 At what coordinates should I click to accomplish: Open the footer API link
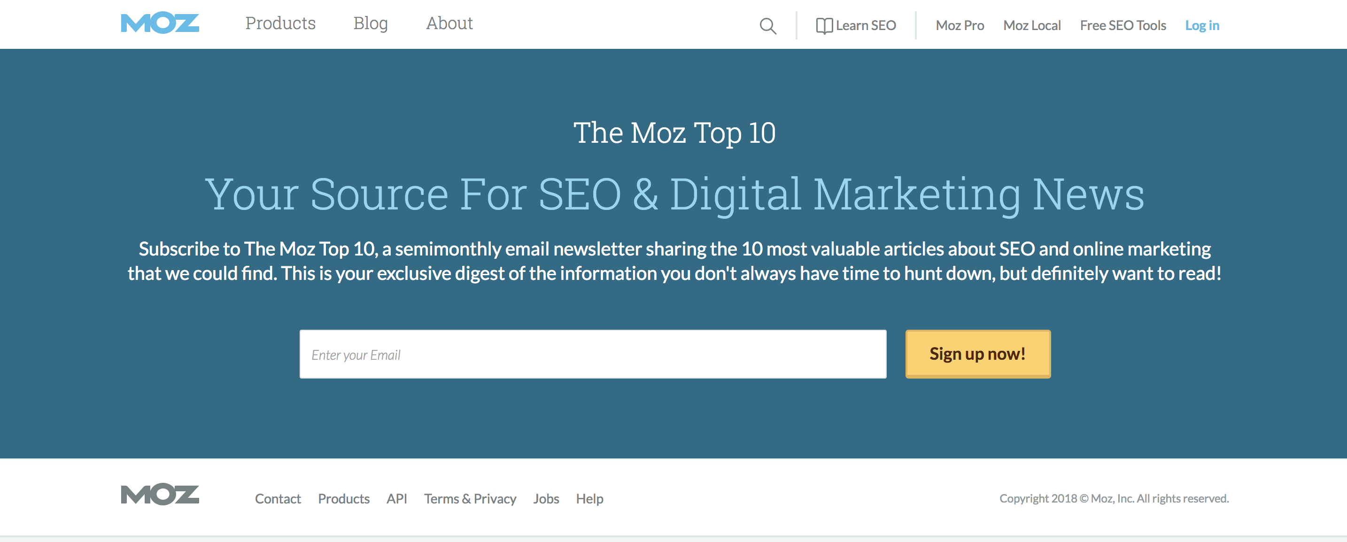click(x=396, y=499)
